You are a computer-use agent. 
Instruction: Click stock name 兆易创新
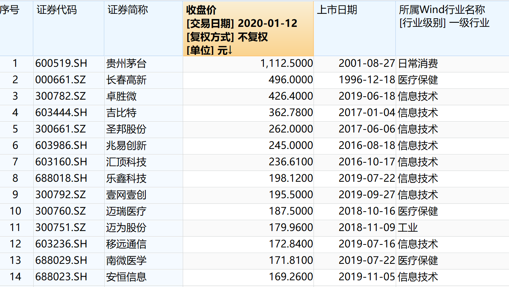[x=126, y=146]
